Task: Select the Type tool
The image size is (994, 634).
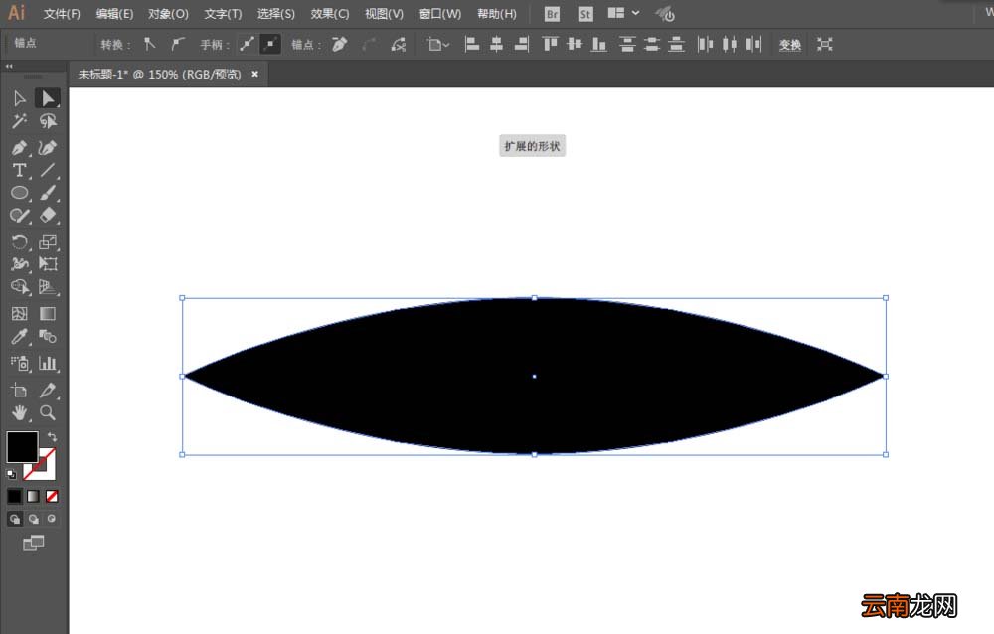Action: pos(20,170)
